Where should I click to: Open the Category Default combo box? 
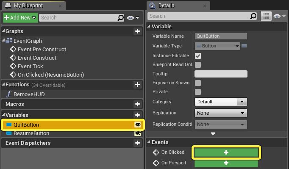221,102
